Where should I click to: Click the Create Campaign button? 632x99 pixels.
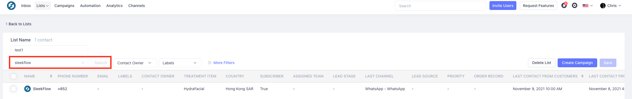click(x=577, y=63)
